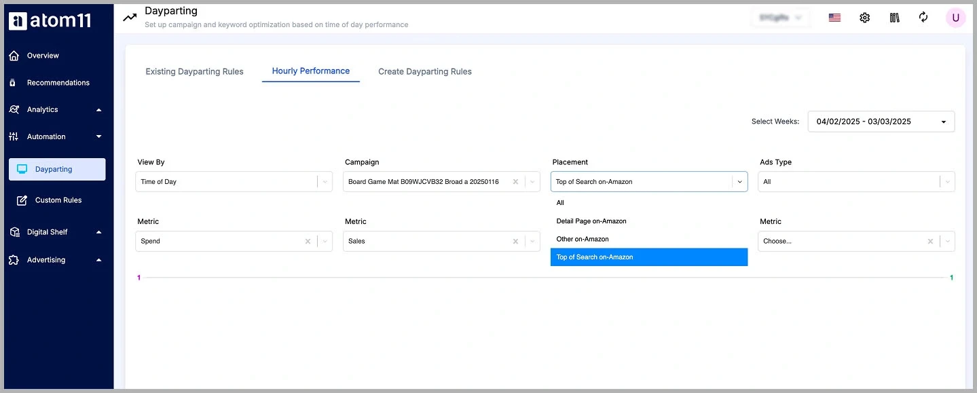977x393 pixels.
Task: Expand the Advertising menu arrow
Action: (98, 260)
